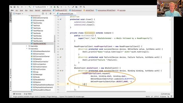Screen dimensions: 183x103
Task: Click the window layout icon in toolbar
Action: coord(81,7)
